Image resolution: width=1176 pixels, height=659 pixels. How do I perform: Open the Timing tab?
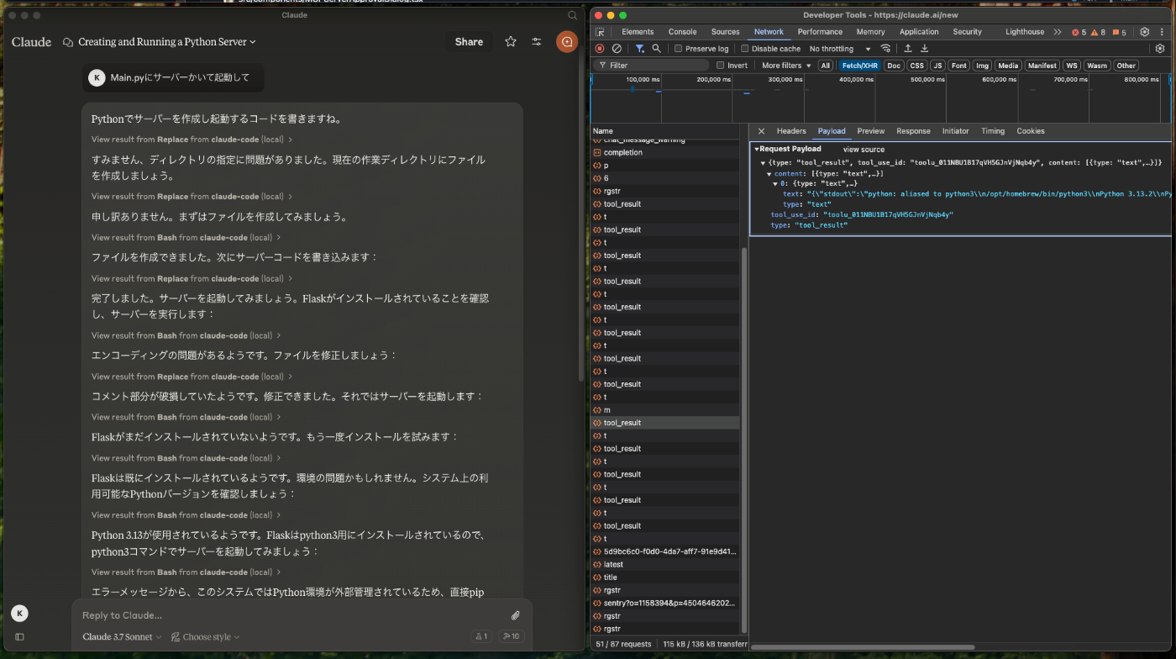click(x=992, y=131)
